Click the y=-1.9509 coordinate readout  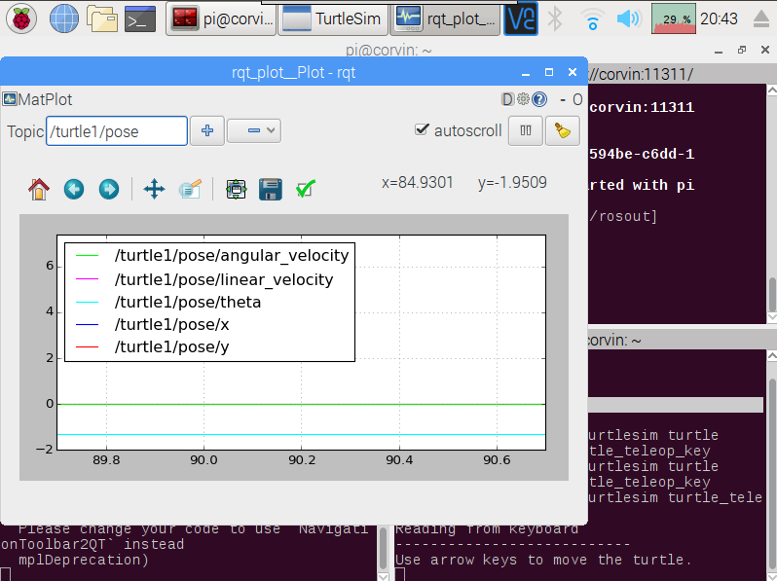point(512,182)
